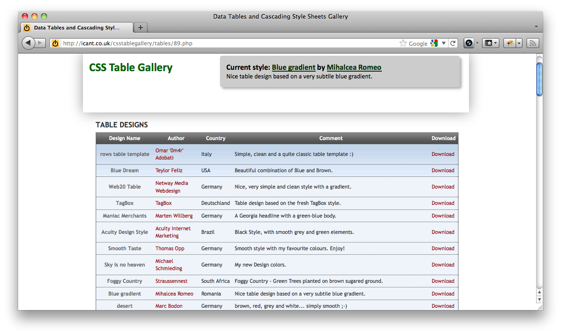Viewport: 561px width, 335px height.
Task: Open the Mihalcea Romeo author link
Action: 354,67
